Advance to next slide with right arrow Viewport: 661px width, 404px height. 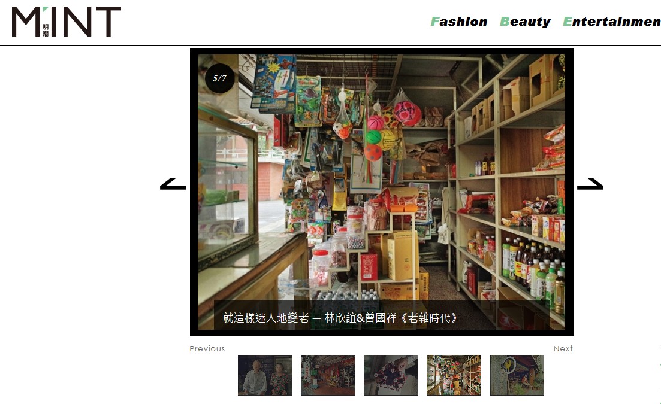click(x=590, y=184)
